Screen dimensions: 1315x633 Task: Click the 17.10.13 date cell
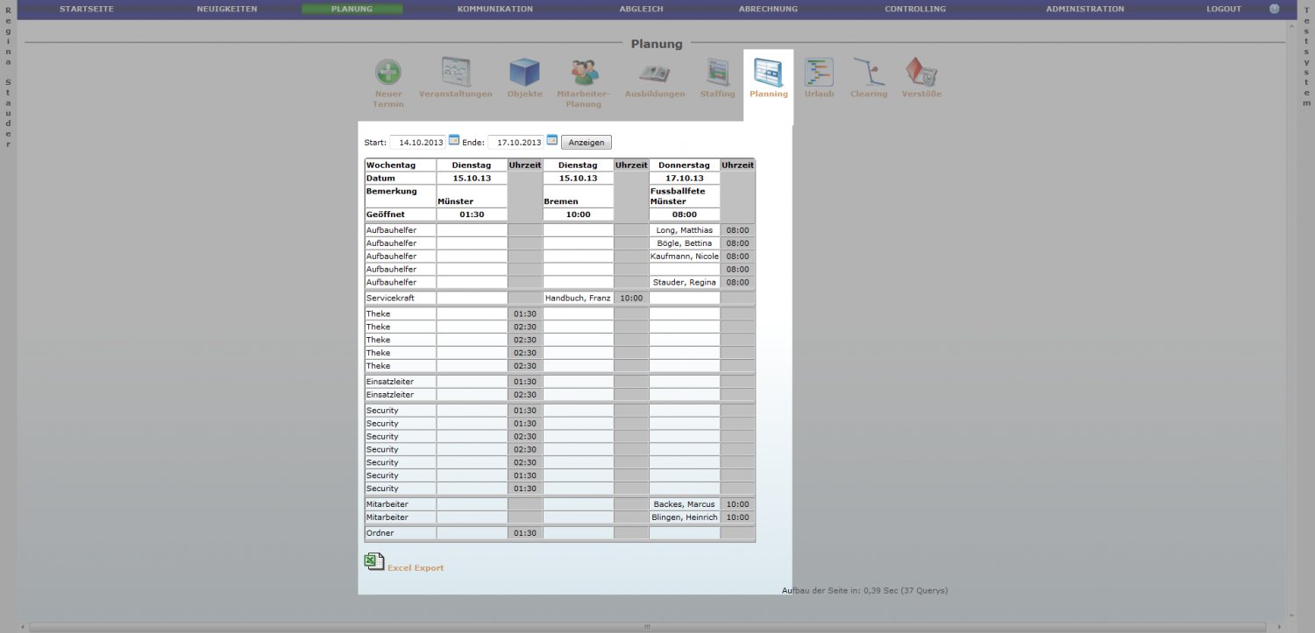point(685,179)
